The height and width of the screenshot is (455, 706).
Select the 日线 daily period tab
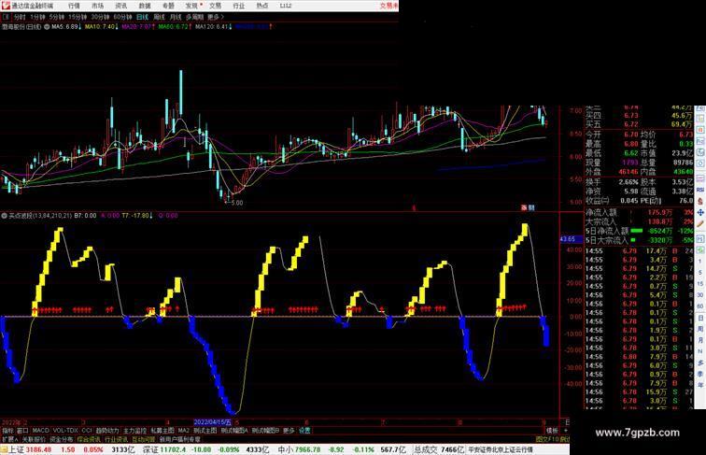point(142,17)
